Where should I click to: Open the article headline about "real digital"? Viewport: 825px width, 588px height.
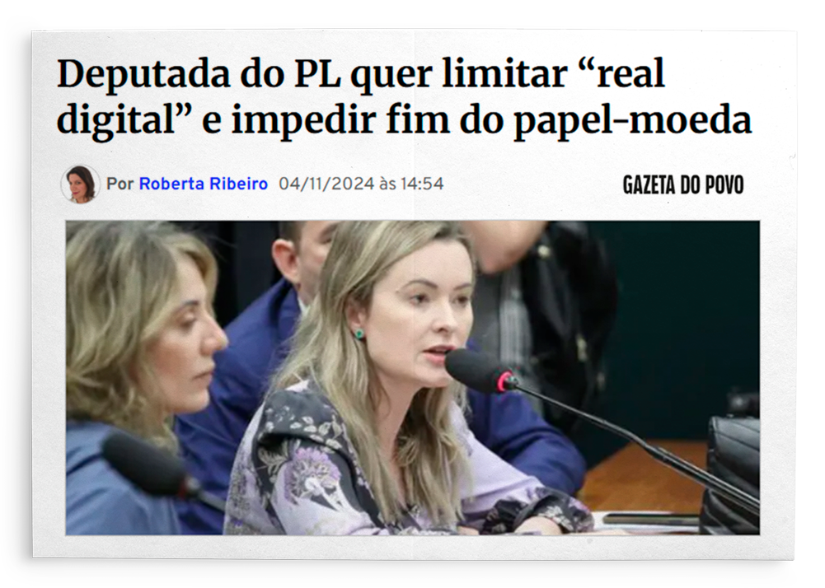click(404, 97)
